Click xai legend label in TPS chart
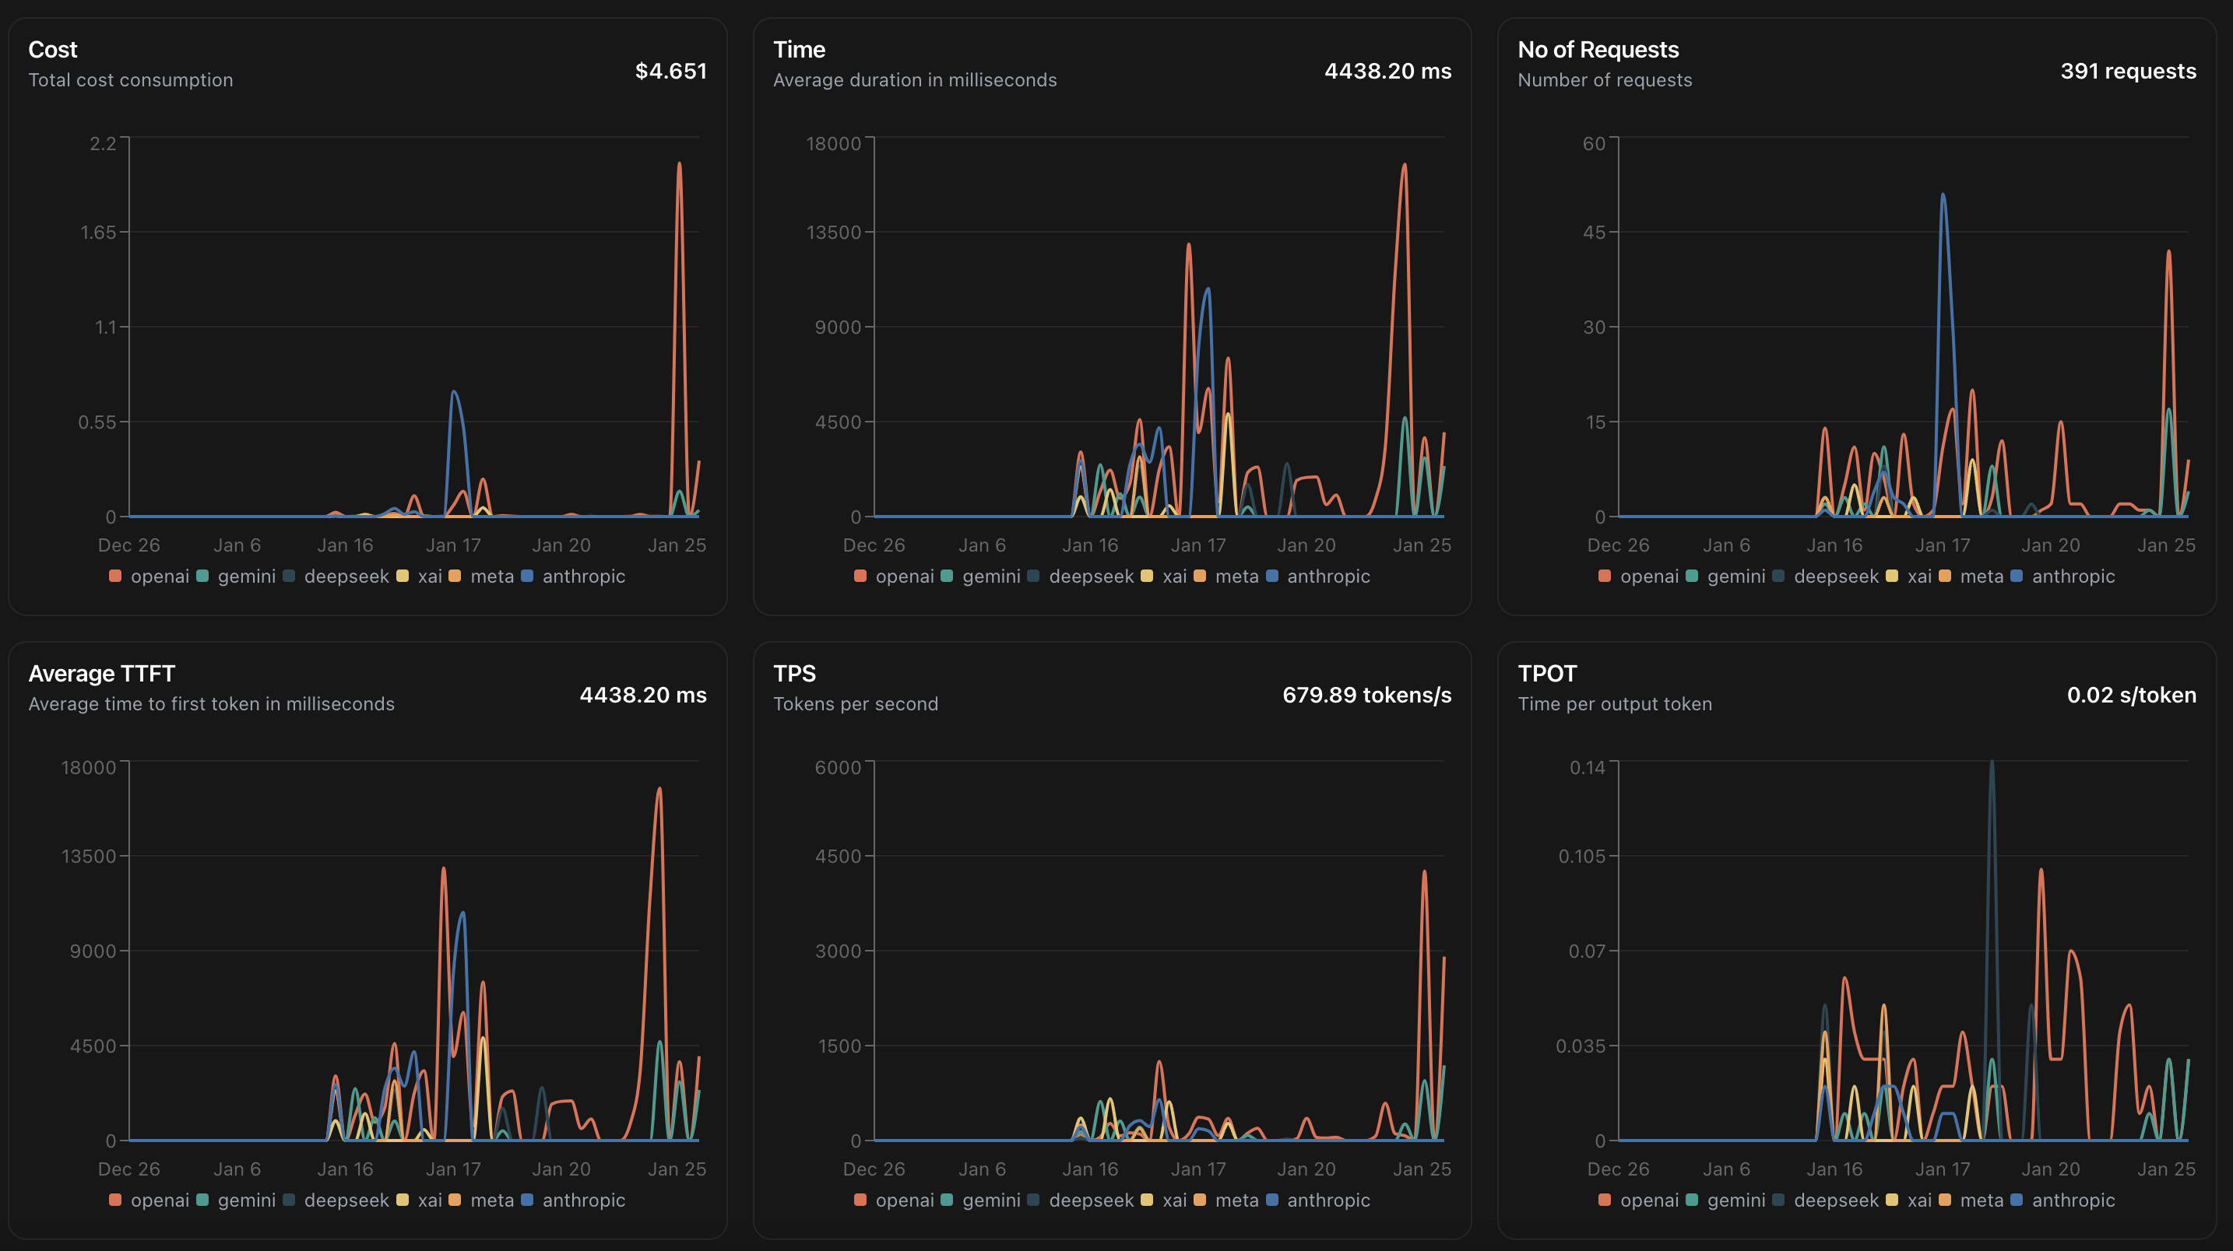Image resolution: width=2233 pixels, height=1251 pixels. point(1175,1200)
